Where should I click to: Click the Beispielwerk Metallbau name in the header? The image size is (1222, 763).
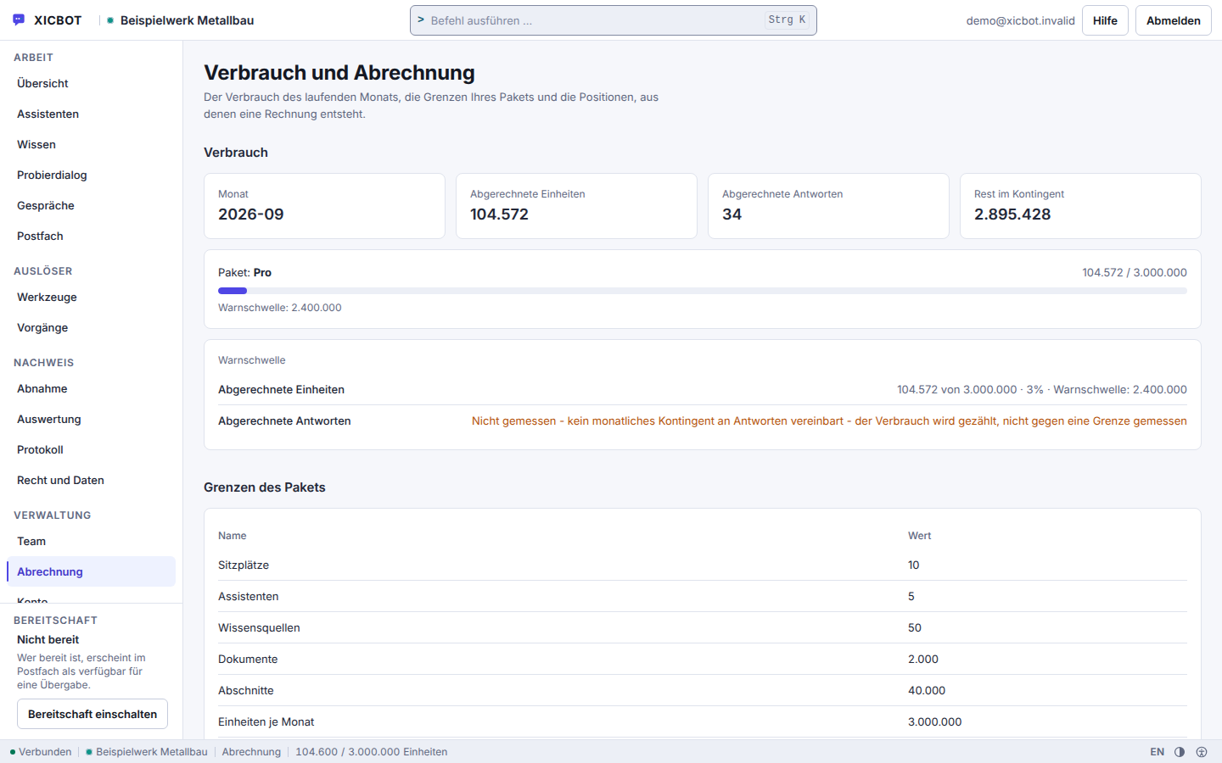187,20
